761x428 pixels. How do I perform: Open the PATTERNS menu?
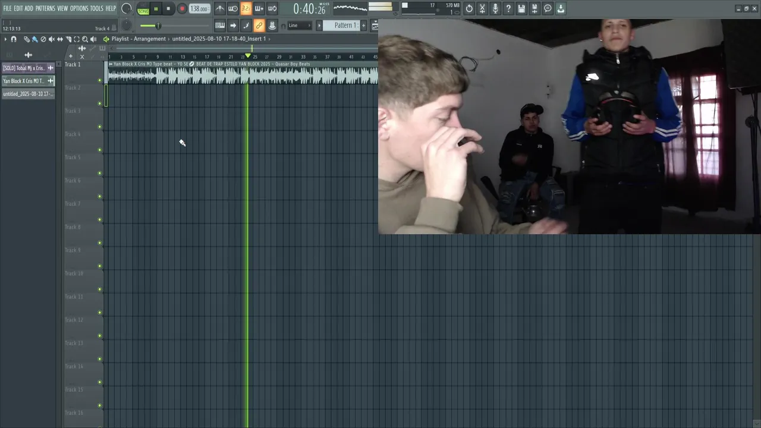point(45,8)
